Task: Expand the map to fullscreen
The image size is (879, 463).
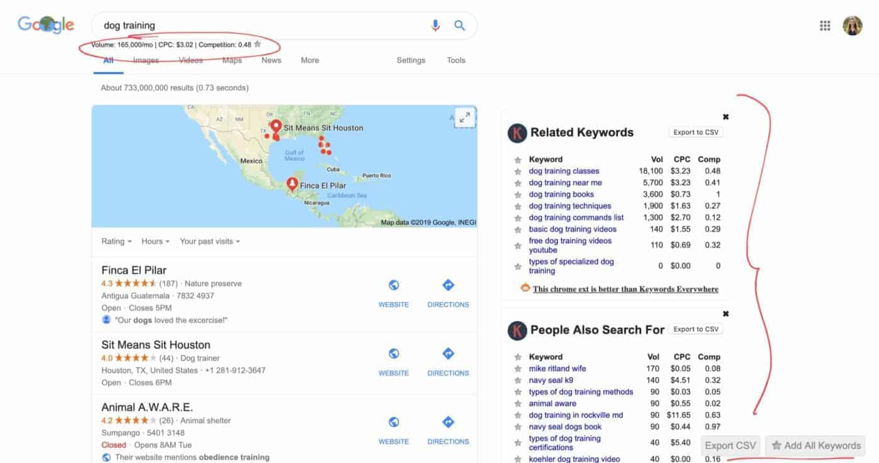Action: coord(465,117)
